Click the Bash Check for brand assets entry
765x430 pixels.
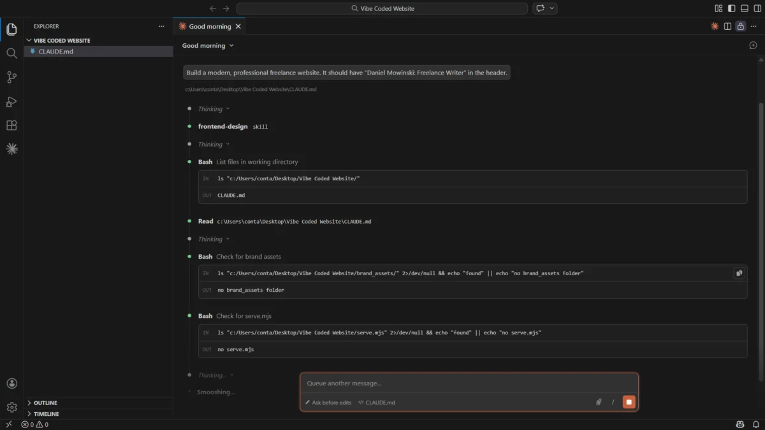[x=239, y=257]
